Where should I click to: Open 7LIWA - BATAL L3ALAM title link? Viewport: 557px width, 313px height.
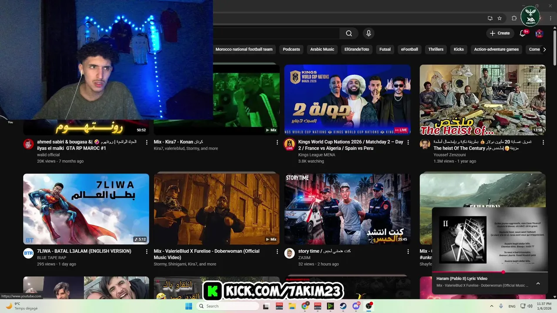(84, 251)
